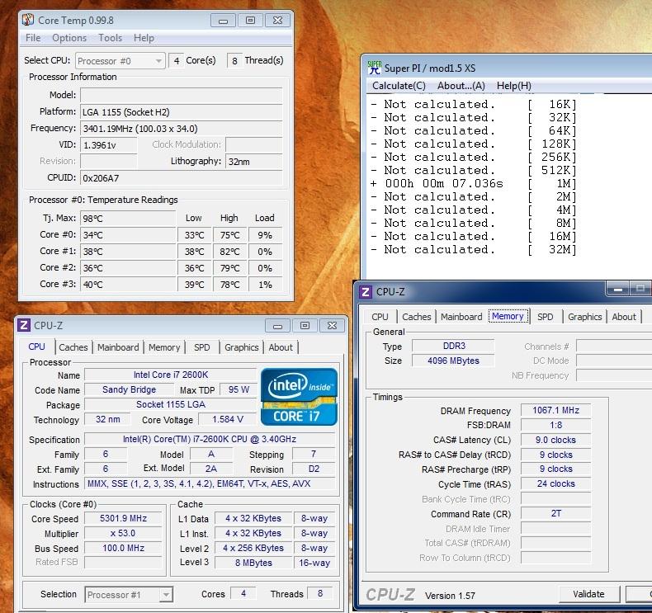The width and height of the screenshot is (652, 613).
Task: Click the Multiplier value x 53.0
Action: [123, 533]
